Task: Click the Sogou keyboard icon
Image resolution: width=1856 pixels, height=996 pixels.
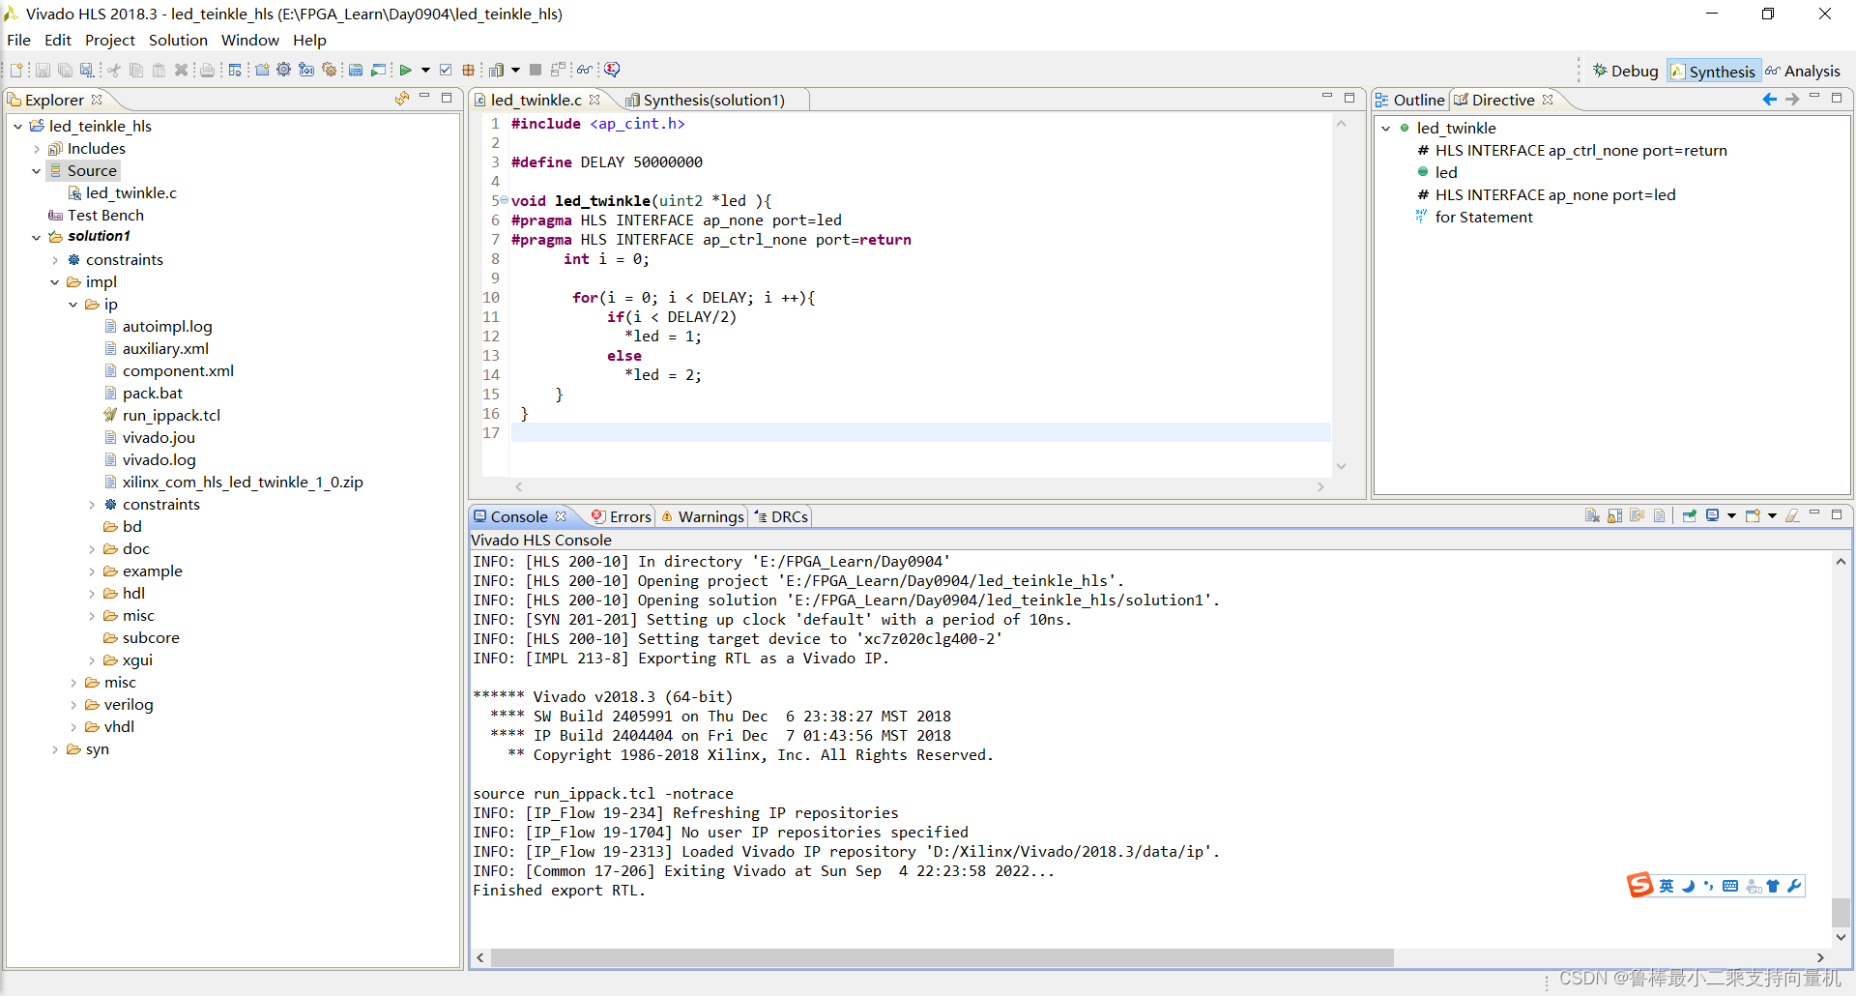Action: coord(1730,886)
